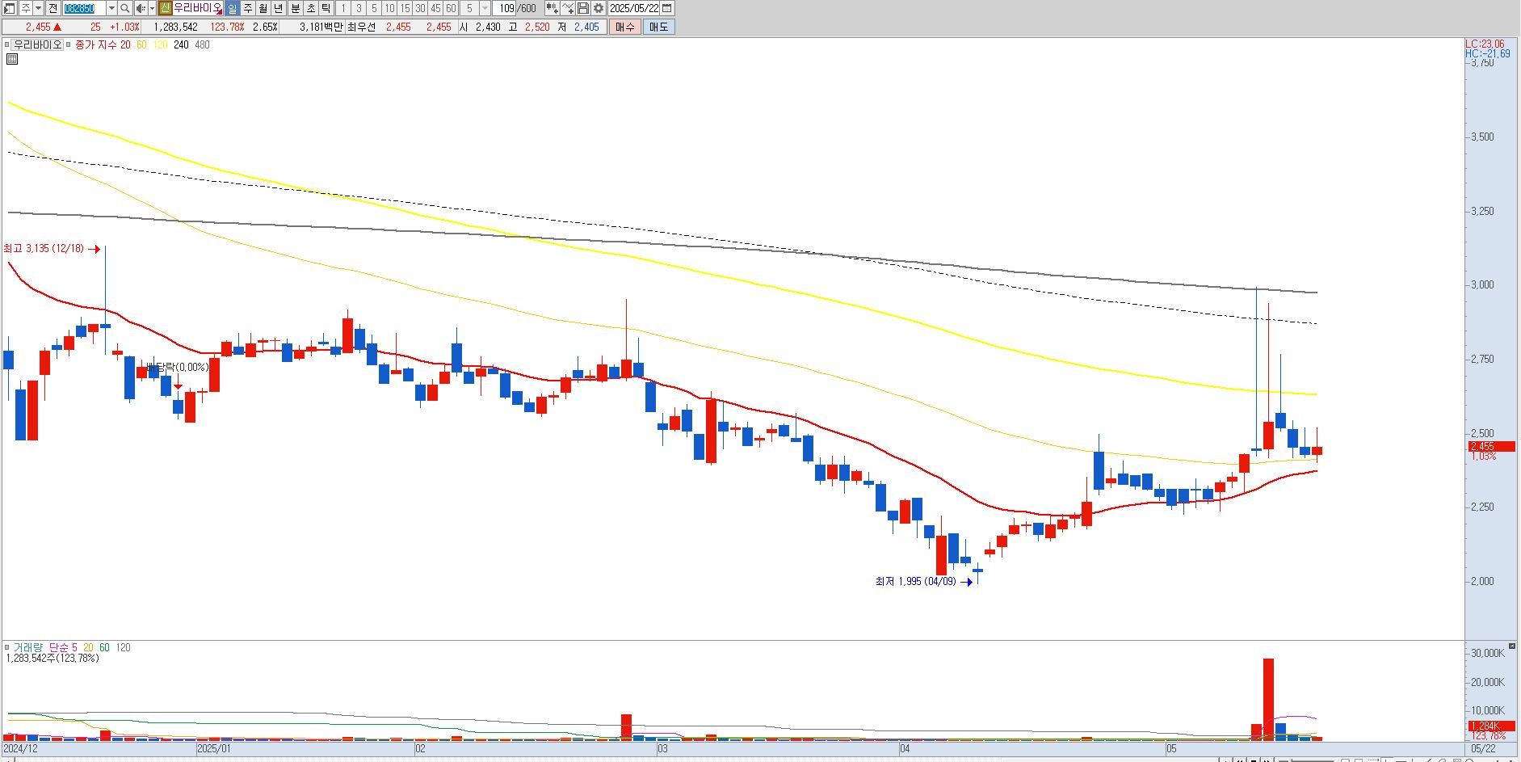The height and width of the screenshot is (762, 1521).
Task: Click the 최저 1,995 (04/09) low marker
Action: click(924, 581)
